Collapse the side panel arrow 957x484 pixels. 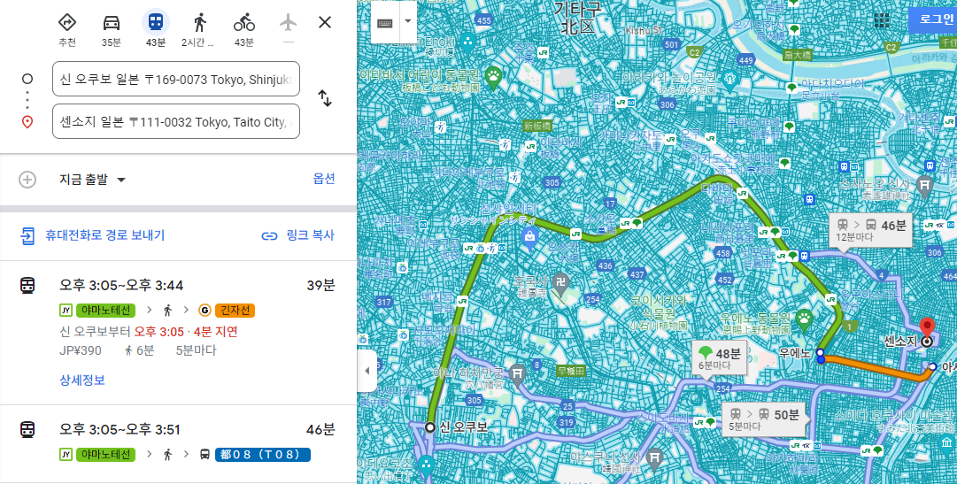pyautogui.click(x=367, y=371)
